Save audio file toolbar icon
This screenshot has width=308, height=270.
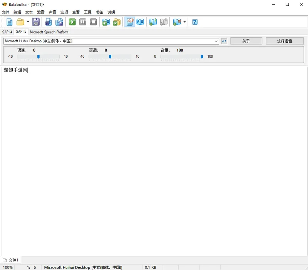[x=49, y=22]
